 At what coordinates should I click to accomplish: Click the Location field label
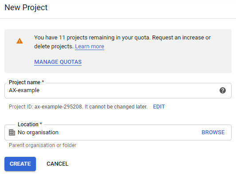[30, 124]
